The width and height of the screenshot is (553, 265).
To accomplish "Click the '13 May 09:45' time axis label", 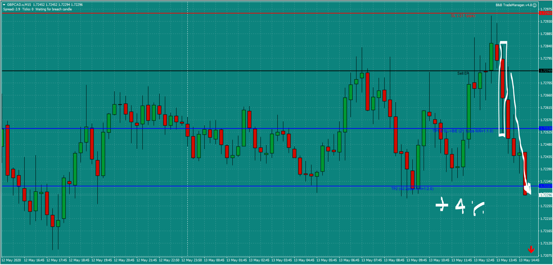I will pyautogui.click(x=417, y=260).
